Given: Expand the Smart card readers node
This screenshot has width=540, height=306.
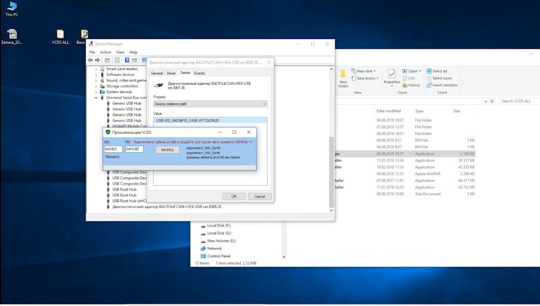Looking at the screenshot, I should pyautogui.click(x=96, y=69).
